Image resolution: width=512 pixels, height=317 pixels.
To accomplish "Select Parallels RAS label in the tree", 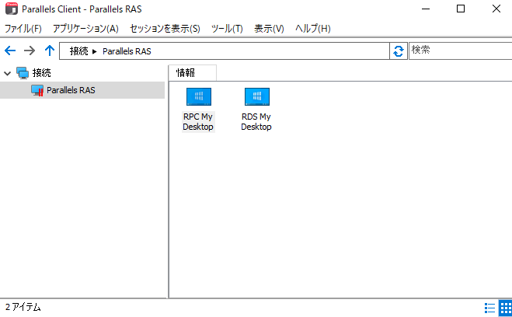I will [x=71, y=90].
